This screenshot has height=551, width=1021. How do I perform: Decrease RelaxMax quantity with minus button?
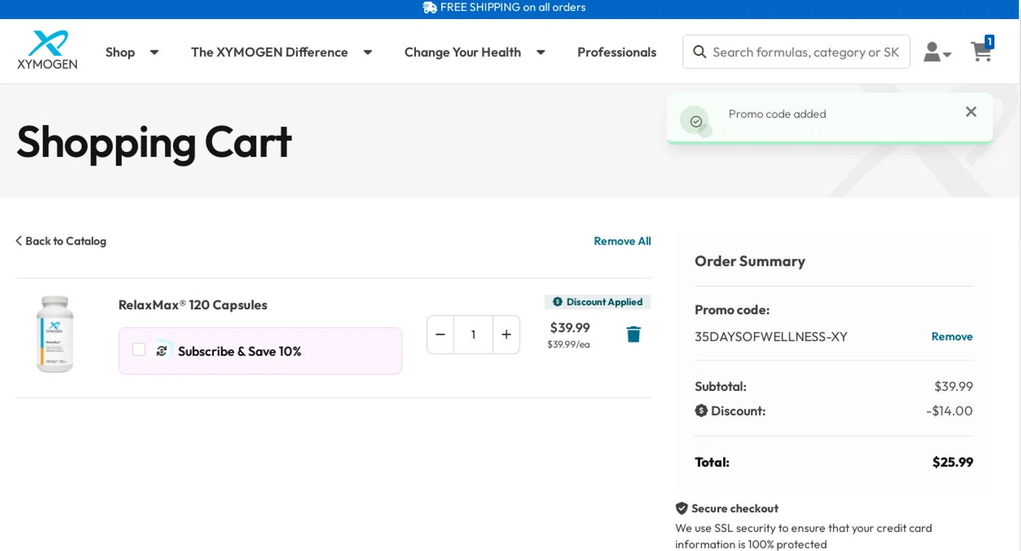pyautogui.click(x=440, y=334)
